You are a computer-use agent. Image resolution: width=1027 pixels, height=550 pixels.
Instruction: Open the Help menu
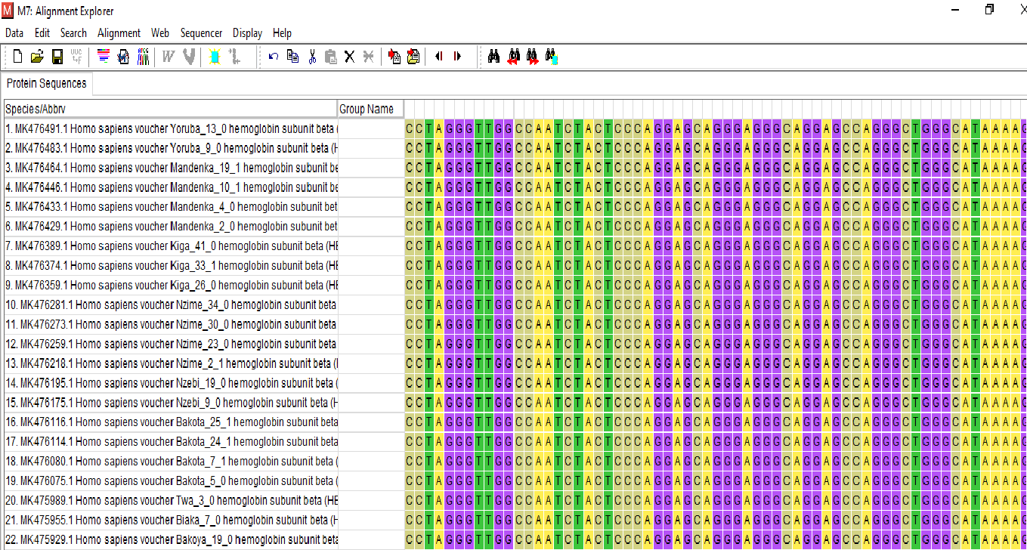tap(282, 33)
